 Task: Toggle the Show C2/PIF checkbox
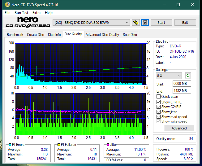tap(158, 107)
